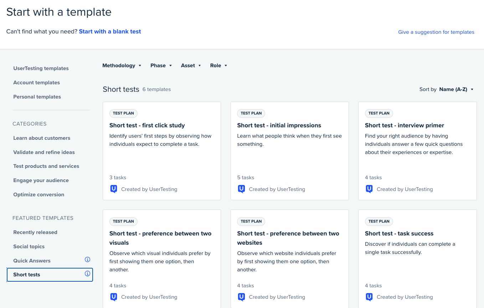Viewport: 484px width, 308px height.
Task: Click info icon next to Short tests
Action: click(x=87, y=274)
